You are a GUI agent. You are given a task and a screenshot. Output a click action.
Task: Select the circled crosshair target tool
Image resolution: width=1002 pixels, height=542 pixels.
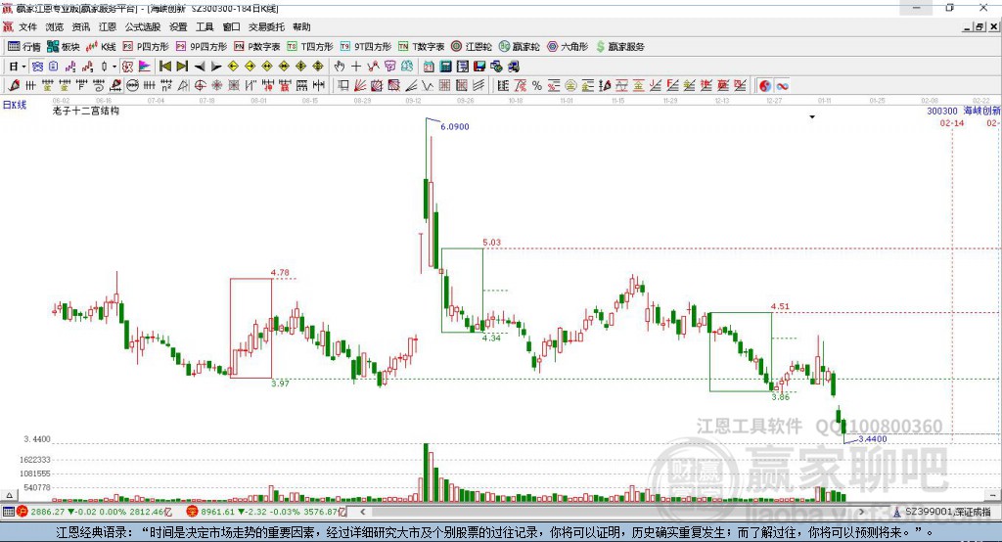coord(200,86)
